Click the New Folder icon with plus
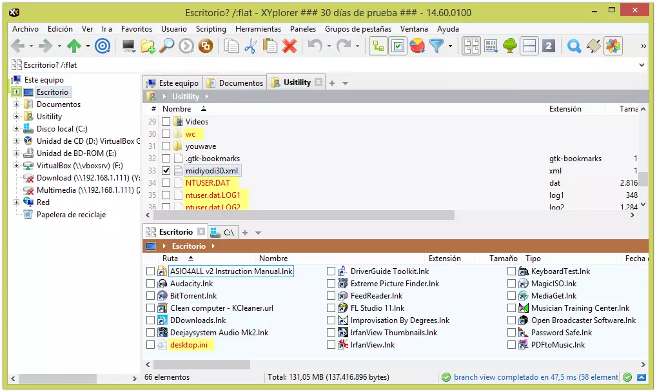The image size is (657, 392). click(148, 46)
